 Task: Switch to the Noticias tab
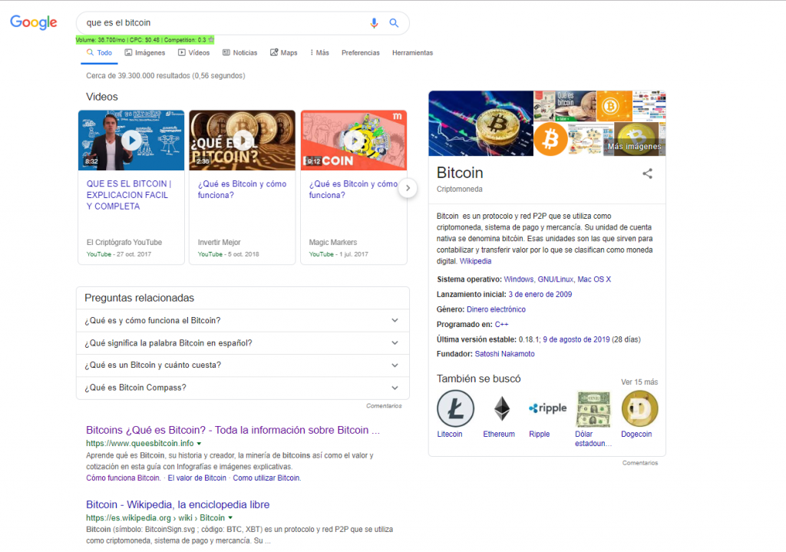pyautogui.click(x=239, y=53)
